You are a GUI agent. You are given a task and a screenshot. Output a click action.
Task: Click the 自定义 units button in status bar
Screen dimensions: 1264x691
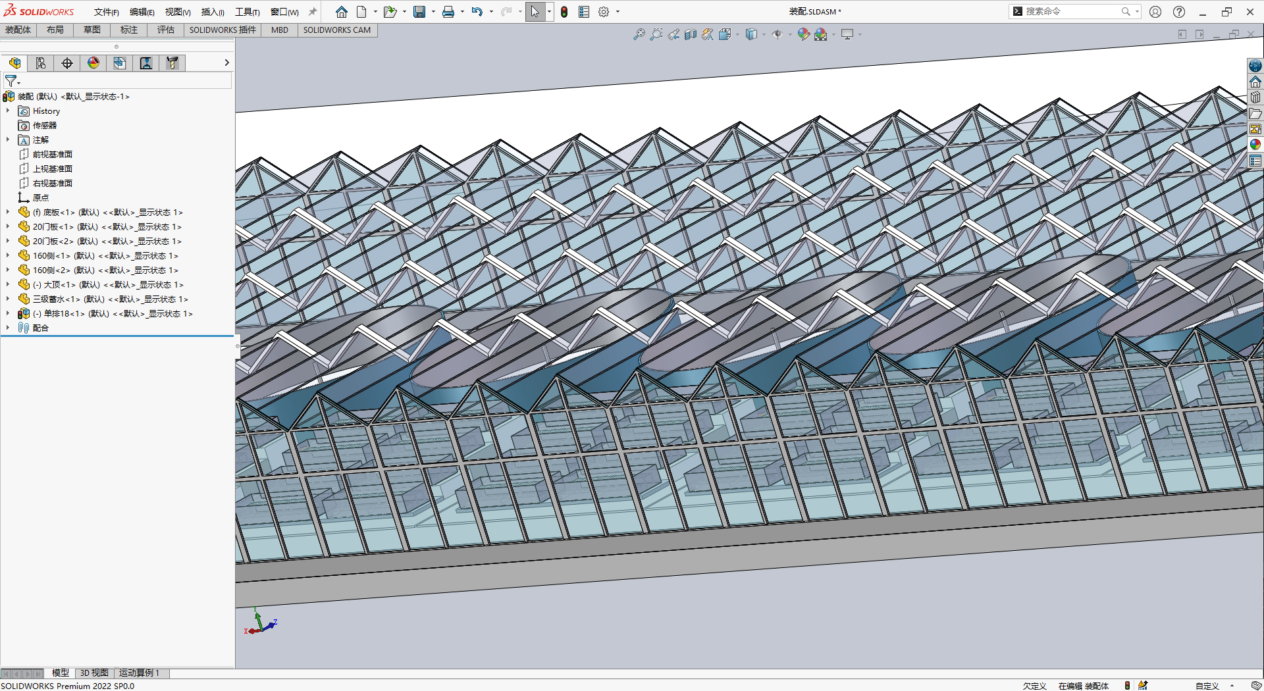1207,686
